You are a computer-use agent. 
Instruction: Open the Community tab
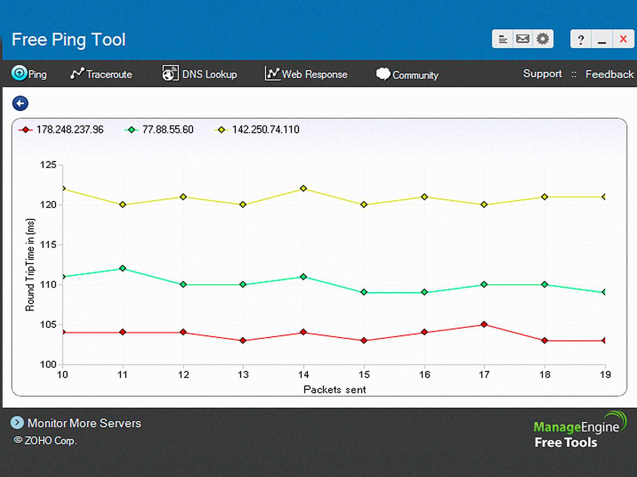coord(407,75)
